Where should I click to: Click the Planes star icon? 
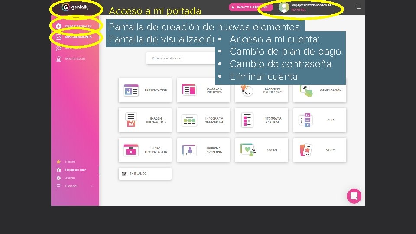[x=58, y=162]
